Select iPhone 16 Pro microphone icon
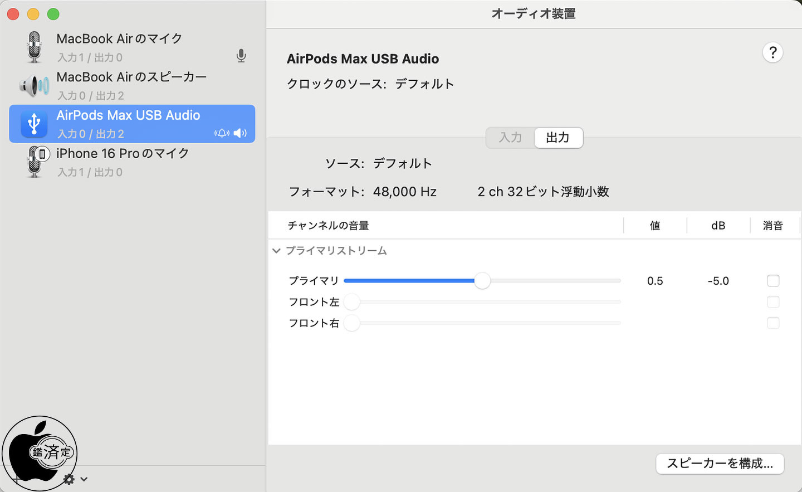802x492 pixels. pos(38,162)
